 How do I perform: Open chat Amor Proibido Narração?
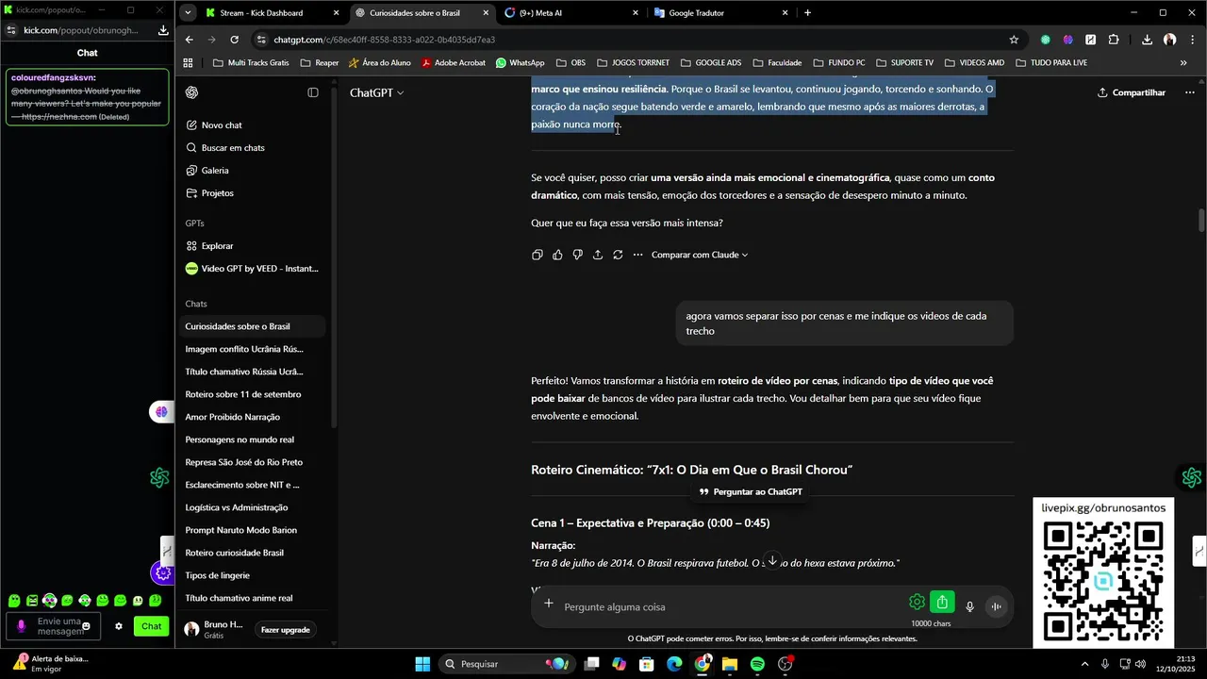232,417
